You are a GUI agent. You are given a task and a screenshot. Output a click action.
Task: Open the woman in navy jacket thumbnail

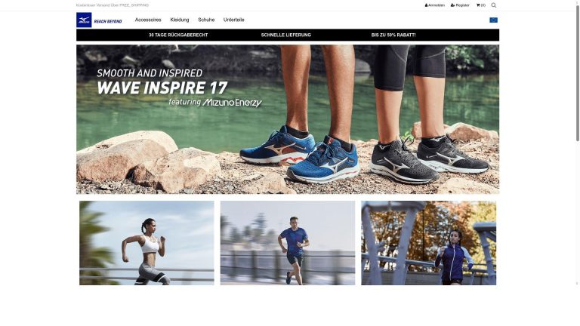point(429,243)
